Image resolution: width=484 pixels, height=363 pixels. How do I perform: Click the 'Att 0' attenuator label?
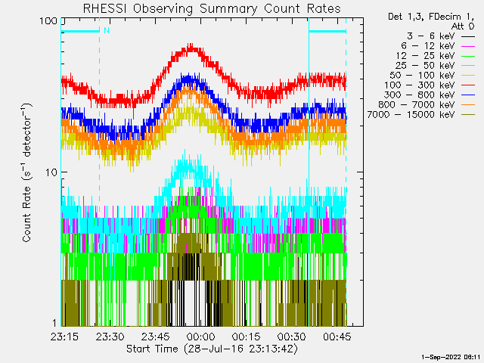tap(463, 26)
